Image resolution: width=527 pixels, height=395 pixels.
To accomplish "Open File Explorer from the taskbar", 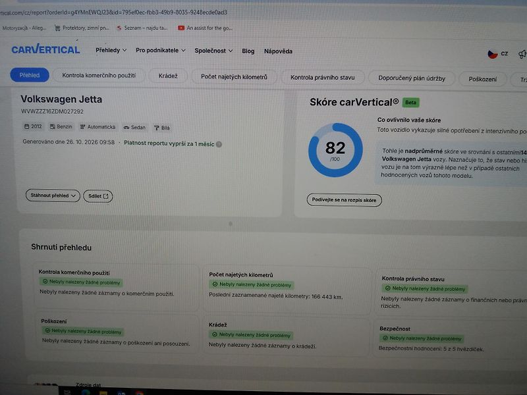I will (x=103, y=392).
